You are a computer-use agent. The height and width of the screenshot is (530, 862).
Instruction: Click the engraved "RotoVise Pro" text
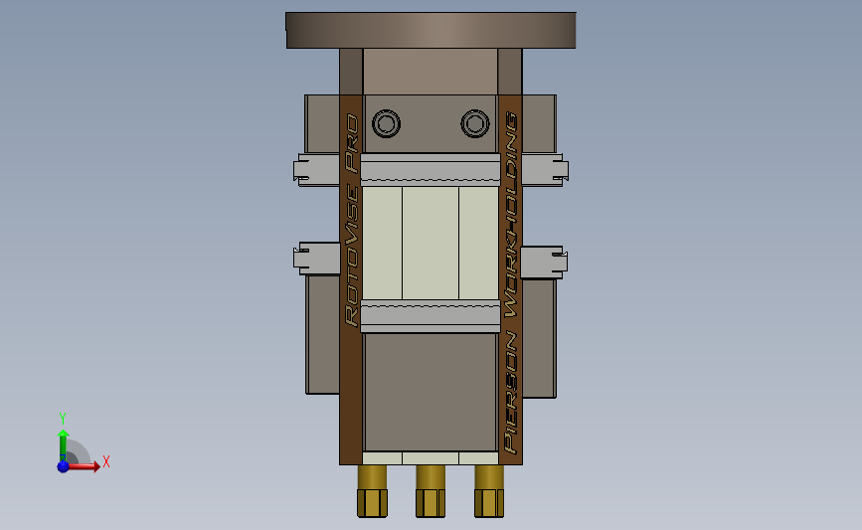pos(351,220)
